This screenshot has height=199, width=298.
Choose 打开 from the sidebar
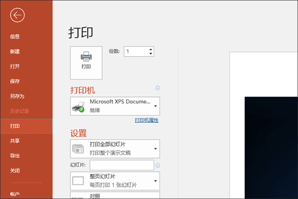[x=15, y=67]
